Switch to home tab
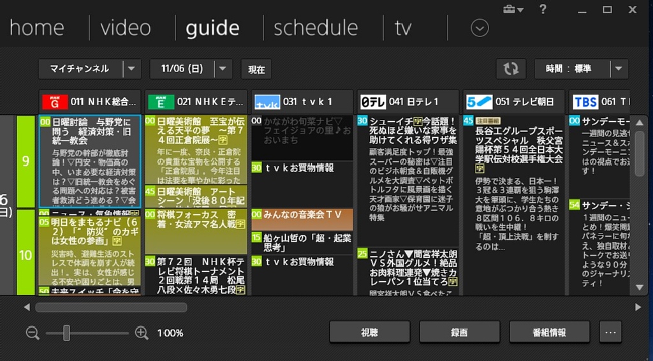The height and width of the screenshot is (361, 653). tap(36, 28)
